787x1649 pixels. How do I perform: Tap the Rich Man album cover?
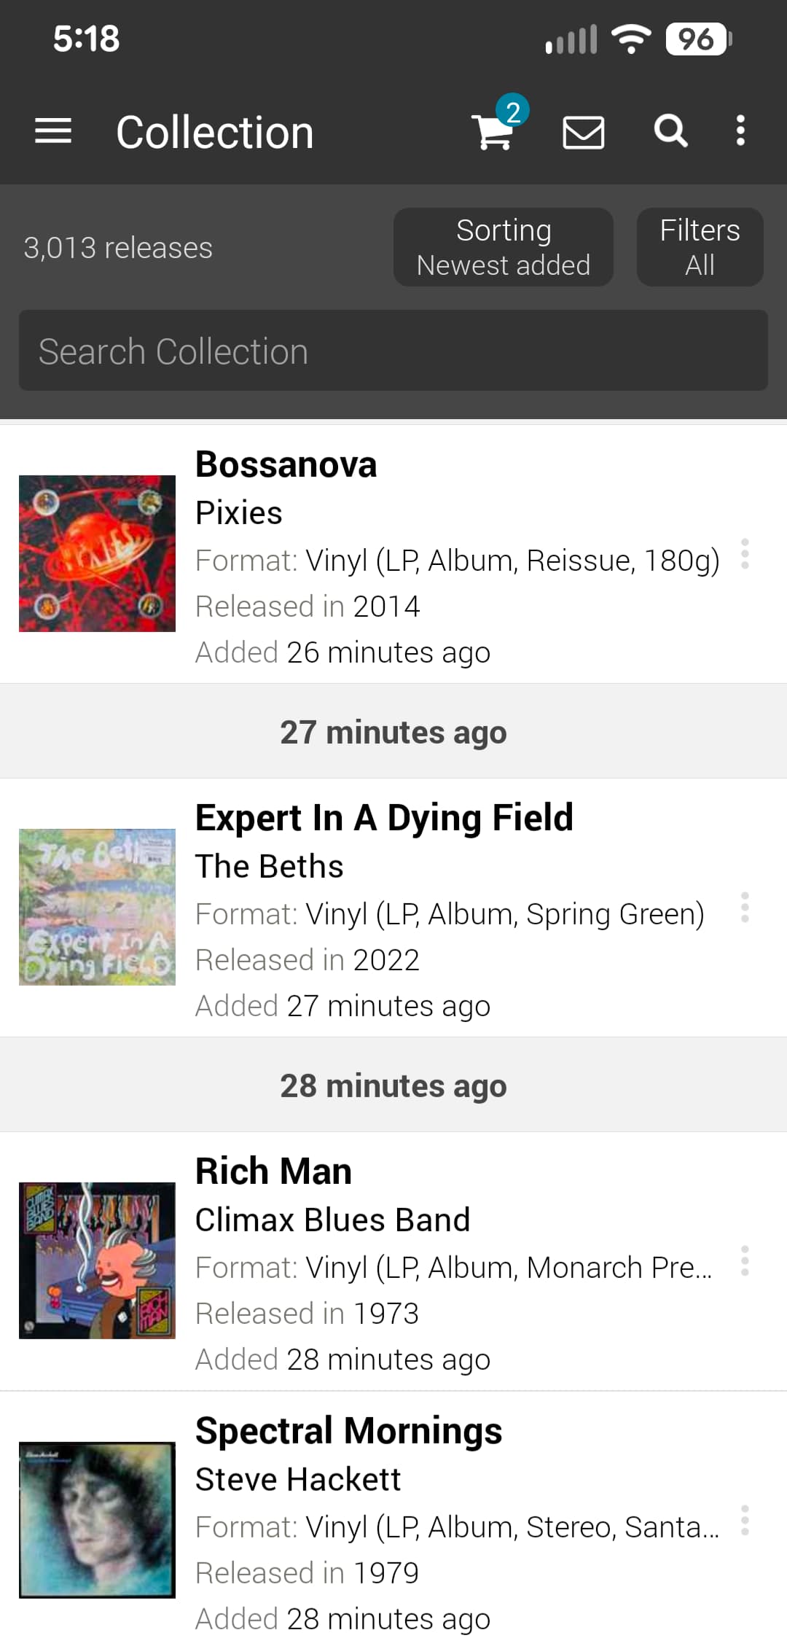97,1260
